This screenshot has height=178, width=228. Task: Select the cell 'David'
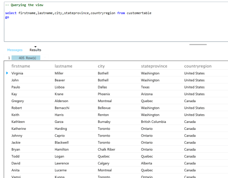(16, 163)
